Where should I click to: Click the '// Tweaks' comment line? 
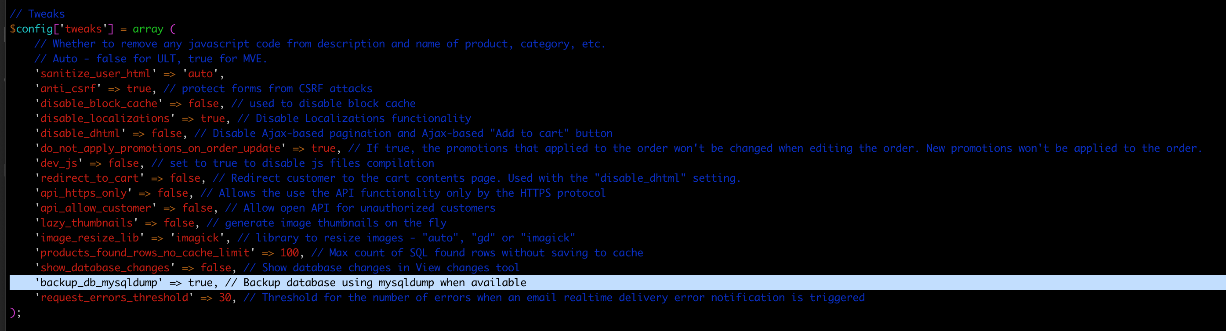point(37,14)
